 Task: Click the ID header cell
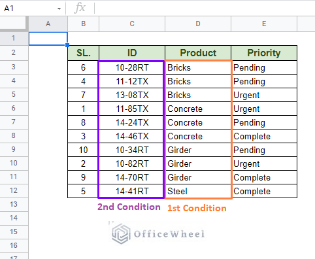pos(132,53)
